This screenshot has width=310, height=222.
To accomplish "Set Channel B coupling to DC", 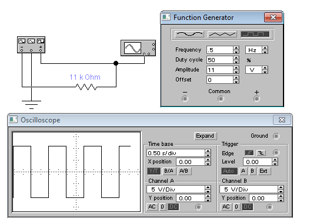I will (247, 207).
